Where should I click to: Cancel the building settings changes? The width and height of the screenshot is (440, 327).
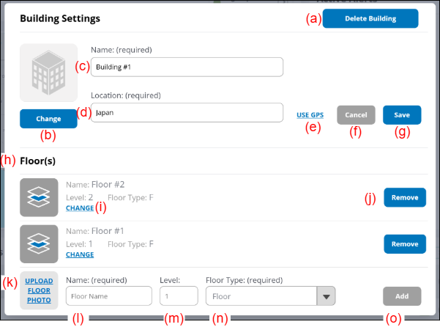(356, 115)
